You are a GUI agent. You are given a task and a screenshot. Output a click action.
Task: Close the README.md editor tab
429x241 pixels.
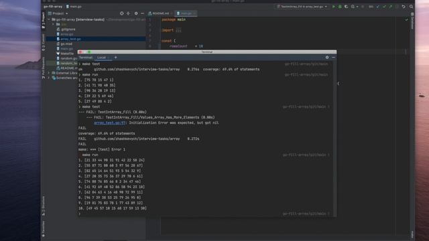point(172,13)
